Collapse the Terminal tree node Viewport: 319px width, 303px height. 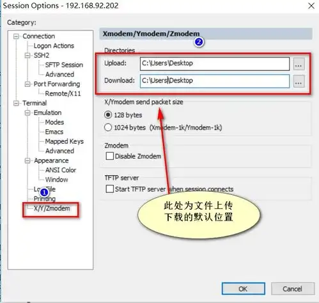point(16,104)
